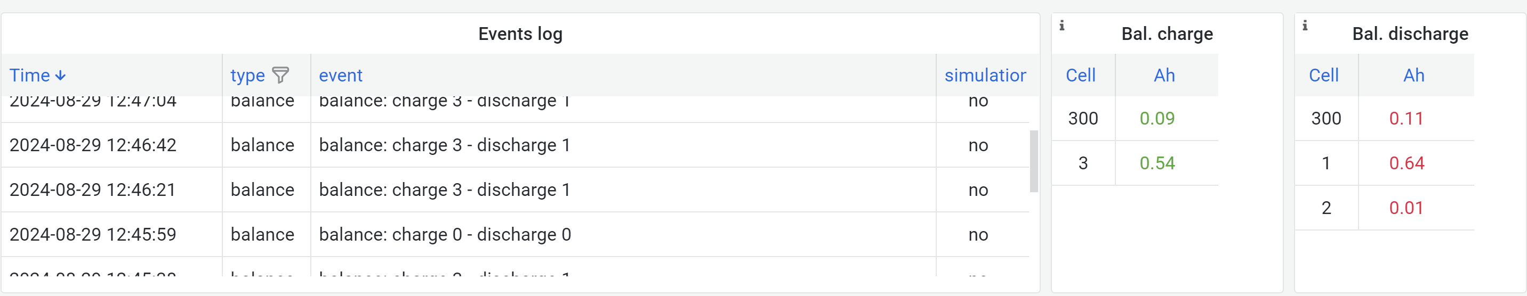Select cell 300 row in Bal. charge
1527x296 pixels.
point(1135,118)
